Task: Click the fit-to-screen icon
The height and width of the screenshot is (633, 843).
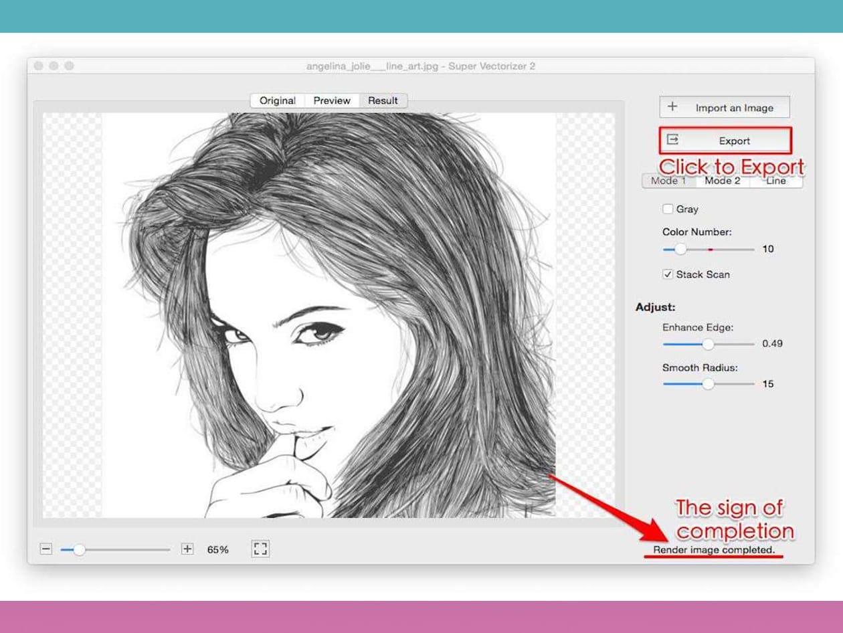Action: [x=260, y=549]
